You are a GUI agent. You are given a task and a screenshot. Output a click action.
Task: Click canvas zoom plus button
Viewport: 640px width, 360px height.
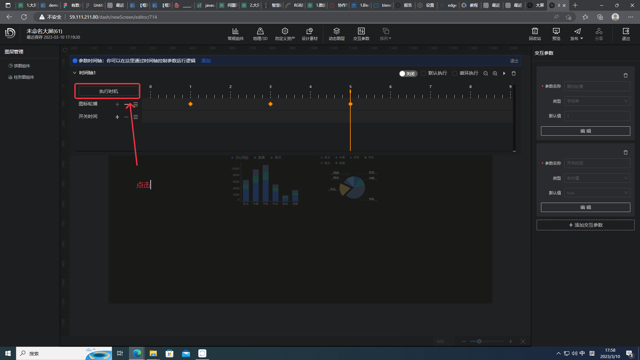(x=510, y=341)
